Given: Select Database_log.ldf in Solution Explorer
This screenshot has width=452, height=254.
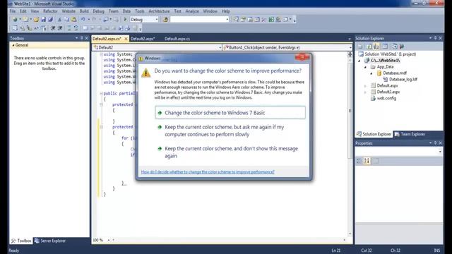Looking at the screenshot, I should [x=403, y=80].
